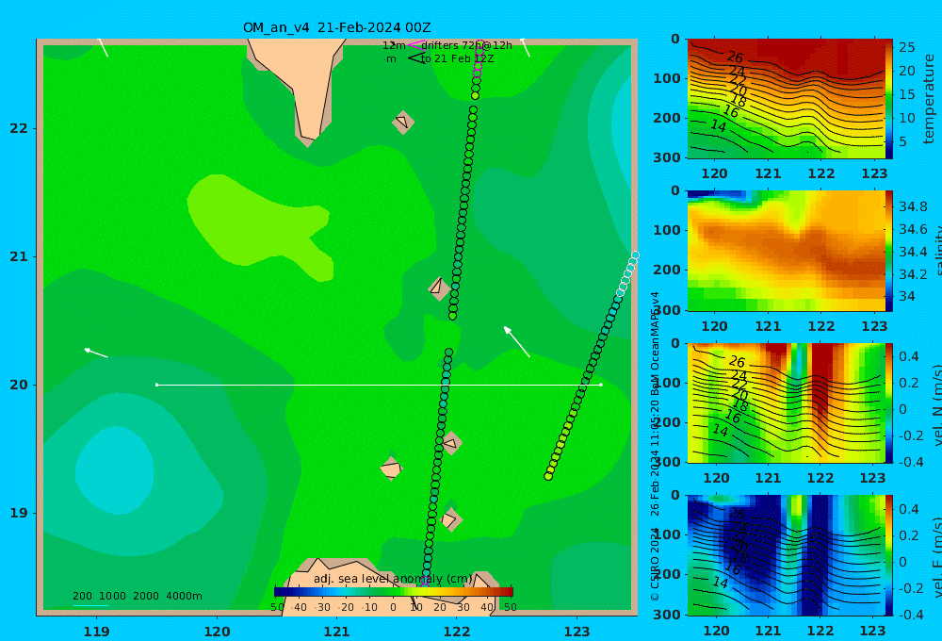Click the vel. N colorbar scale
The image size is (942, 641).
click(x=889, y=403)
